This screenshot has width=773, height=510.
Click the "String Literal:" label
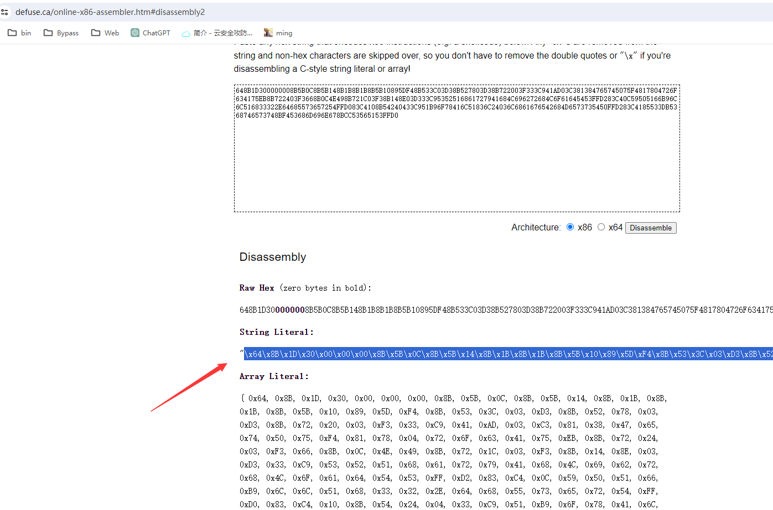tap(276, 332)
